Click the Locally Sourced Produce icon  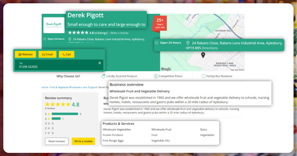pos(103,76)
